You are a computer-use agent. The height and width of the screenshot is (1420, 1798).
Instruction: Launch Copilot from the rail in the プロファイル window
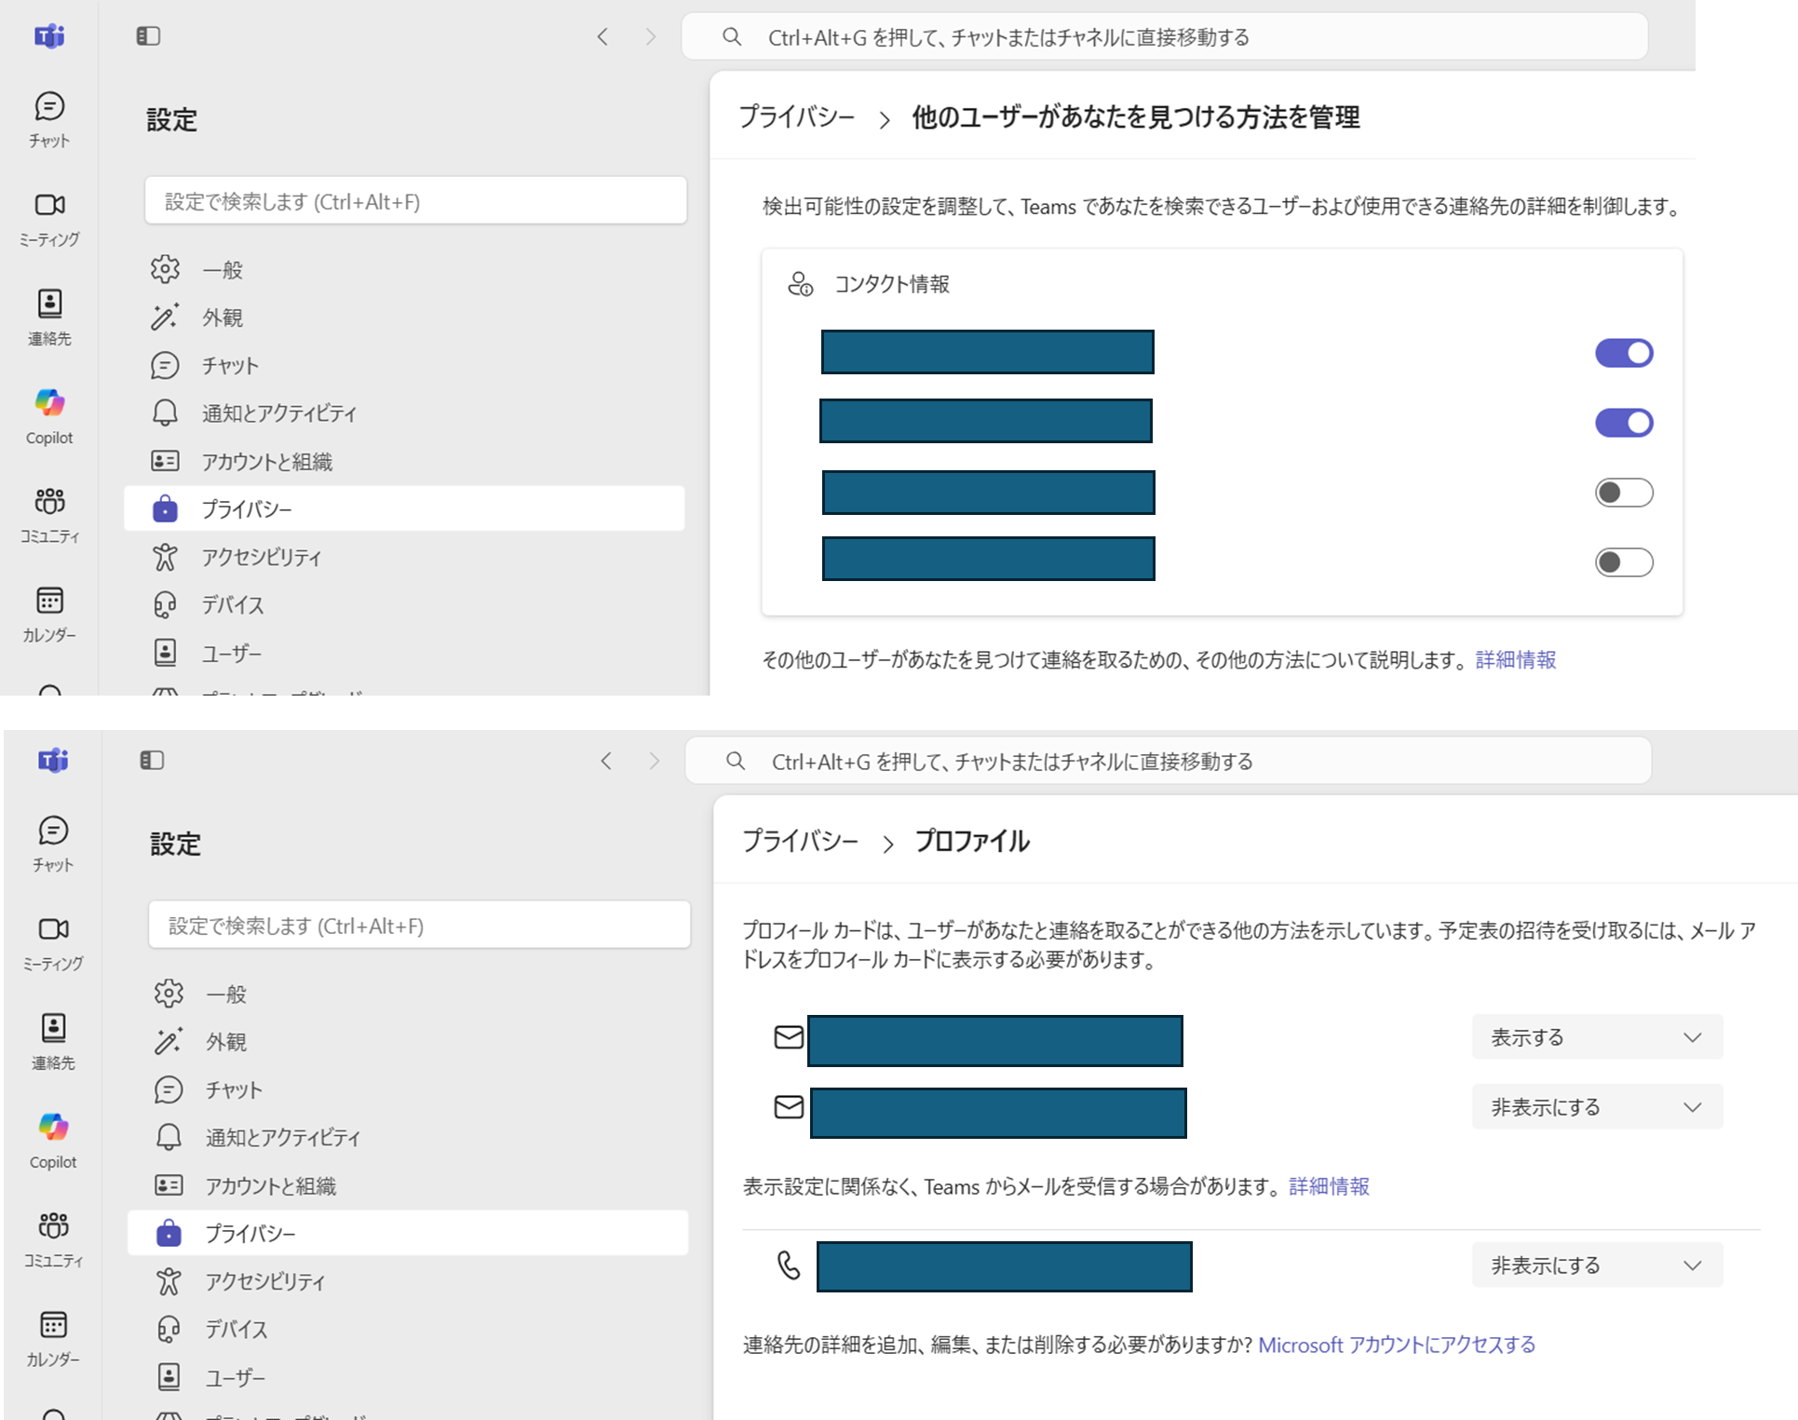point(53,1141)
